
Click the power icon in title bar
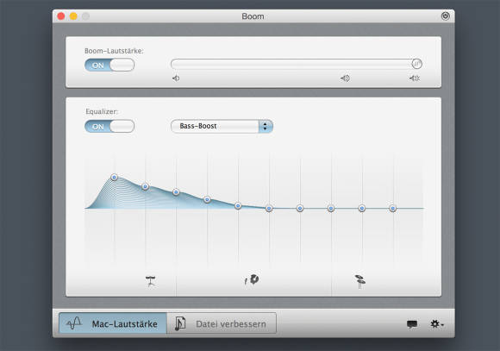pyautogui.click(x=445, y=16)
